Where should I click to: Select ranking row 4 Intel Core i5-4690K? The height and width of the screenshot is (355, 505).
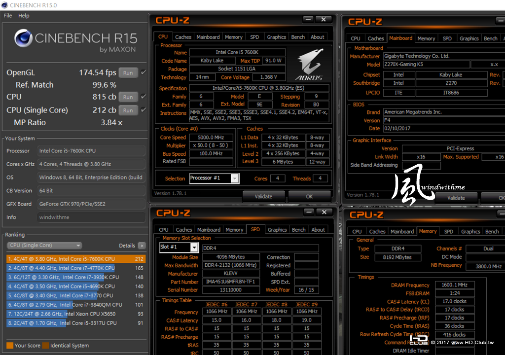point(76,286)
